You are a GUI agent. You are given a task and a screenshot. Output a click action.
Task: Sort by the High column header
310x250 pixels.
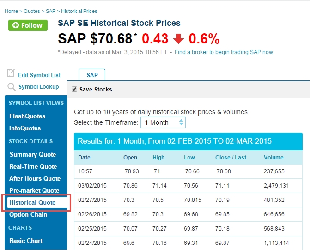[158, 158]
